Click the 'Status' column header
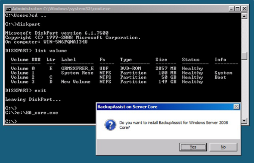 (x=191, y=60)
